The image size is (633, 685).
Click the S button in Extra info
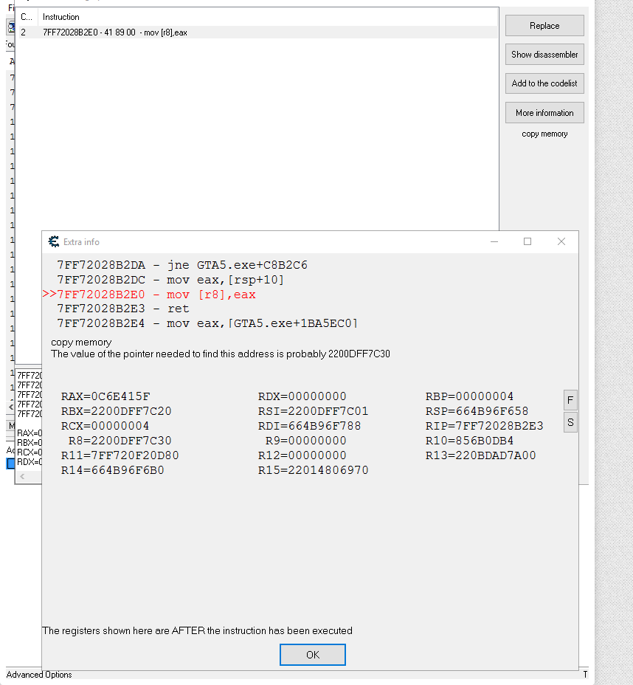(x=570, y=422)
